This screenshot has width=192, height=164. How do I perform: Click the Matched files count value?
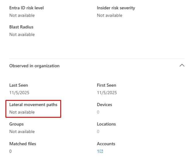tap(11, 151)
